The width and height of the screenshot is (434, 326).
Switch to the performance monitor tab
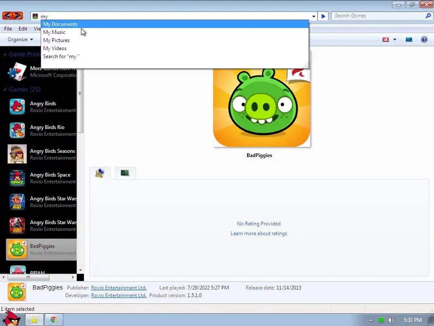pyautogui.click(x=125, y=173)
